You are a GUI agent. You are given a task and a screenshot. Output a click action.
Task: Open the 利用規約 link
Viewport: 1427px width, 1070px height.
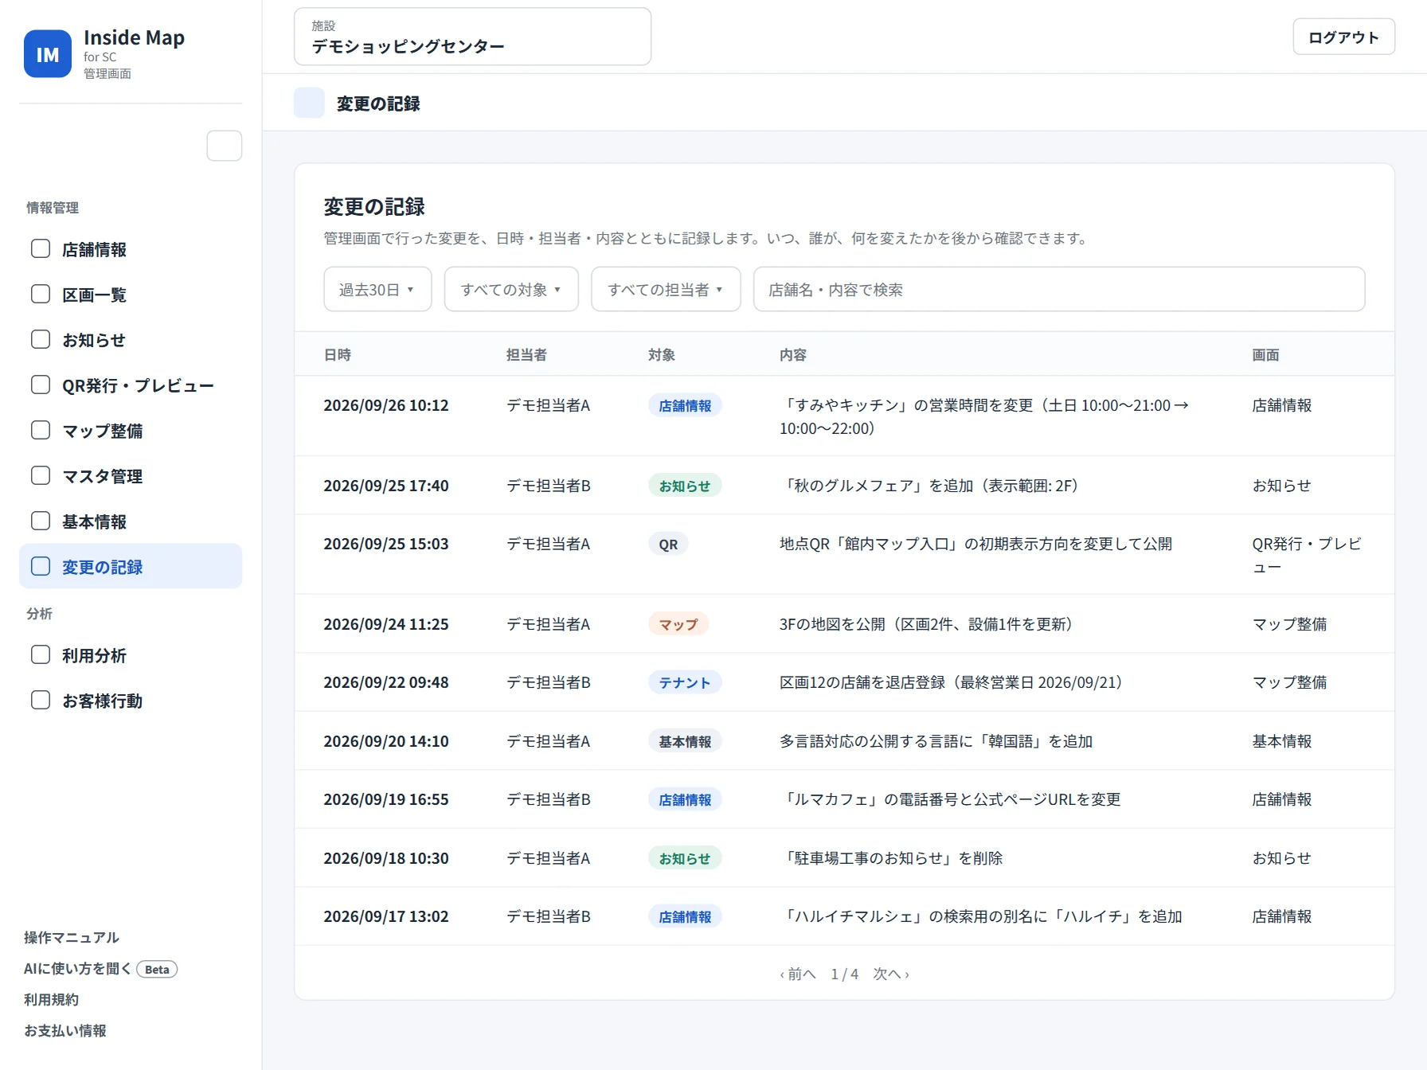tap(51, 999)
